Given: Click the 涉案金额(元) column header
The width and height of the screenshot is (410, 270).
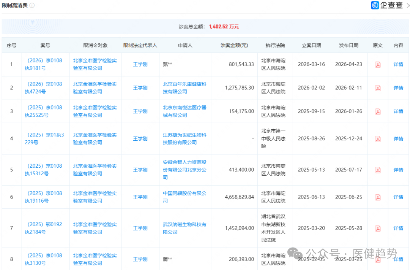Looking at the screenshot, I should pos(234,46).
